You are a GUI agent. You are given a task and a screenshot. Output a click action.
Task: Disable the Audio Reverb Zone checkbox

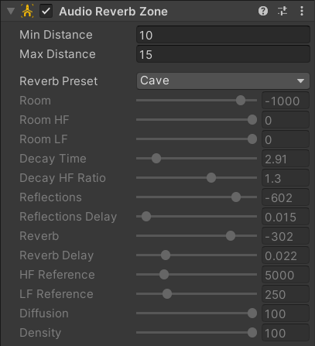[x=46, y=12]
